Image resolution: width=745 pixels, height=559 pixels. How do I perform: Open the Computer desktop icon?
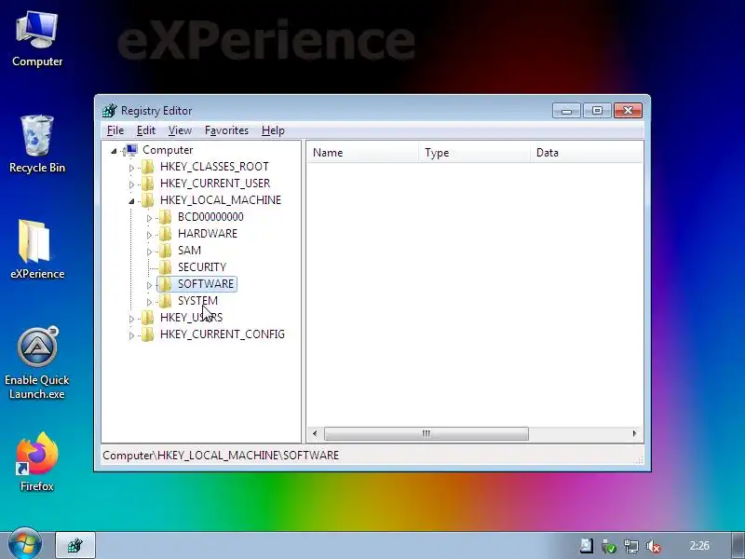(37, 39)
